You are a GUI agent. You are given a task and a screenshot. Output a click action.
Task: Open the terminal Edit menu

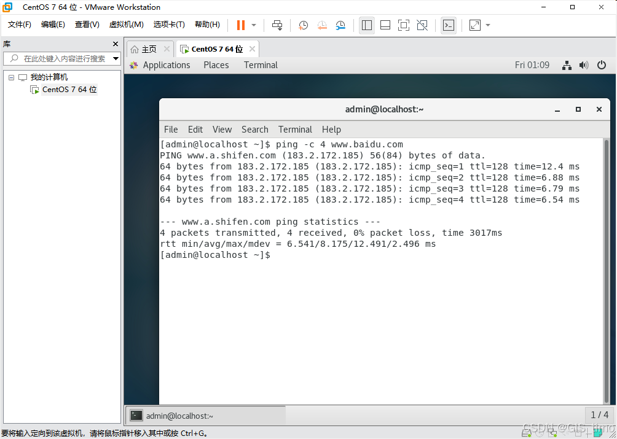(x=195, y=130)
